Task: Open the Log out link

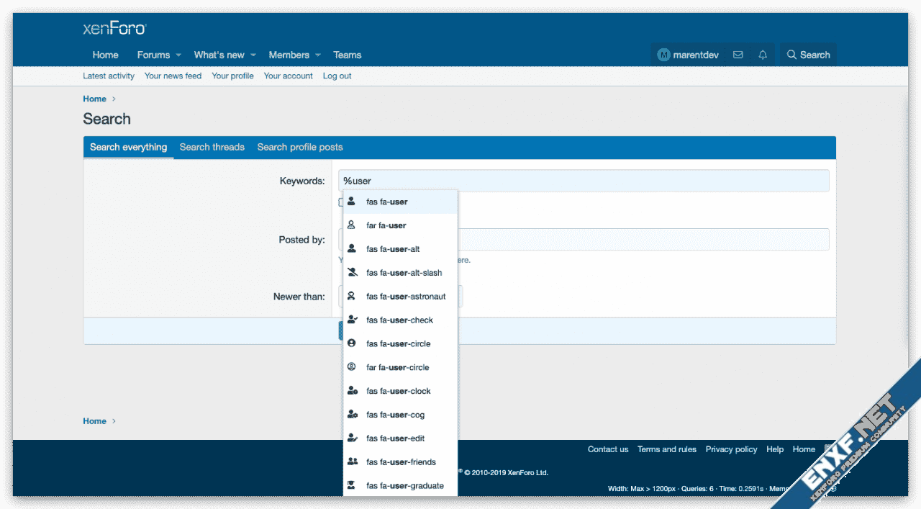Action: pos(337,76)
